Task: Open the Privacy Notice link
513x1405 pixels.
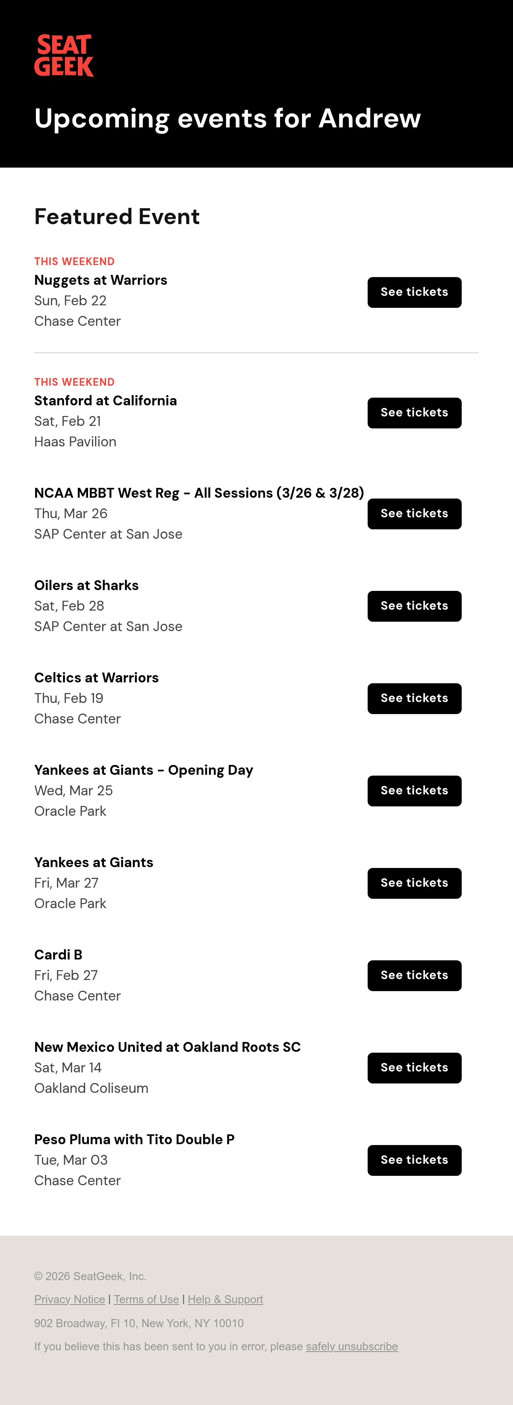Action: pyautogui.click(x=70, y=1299)
